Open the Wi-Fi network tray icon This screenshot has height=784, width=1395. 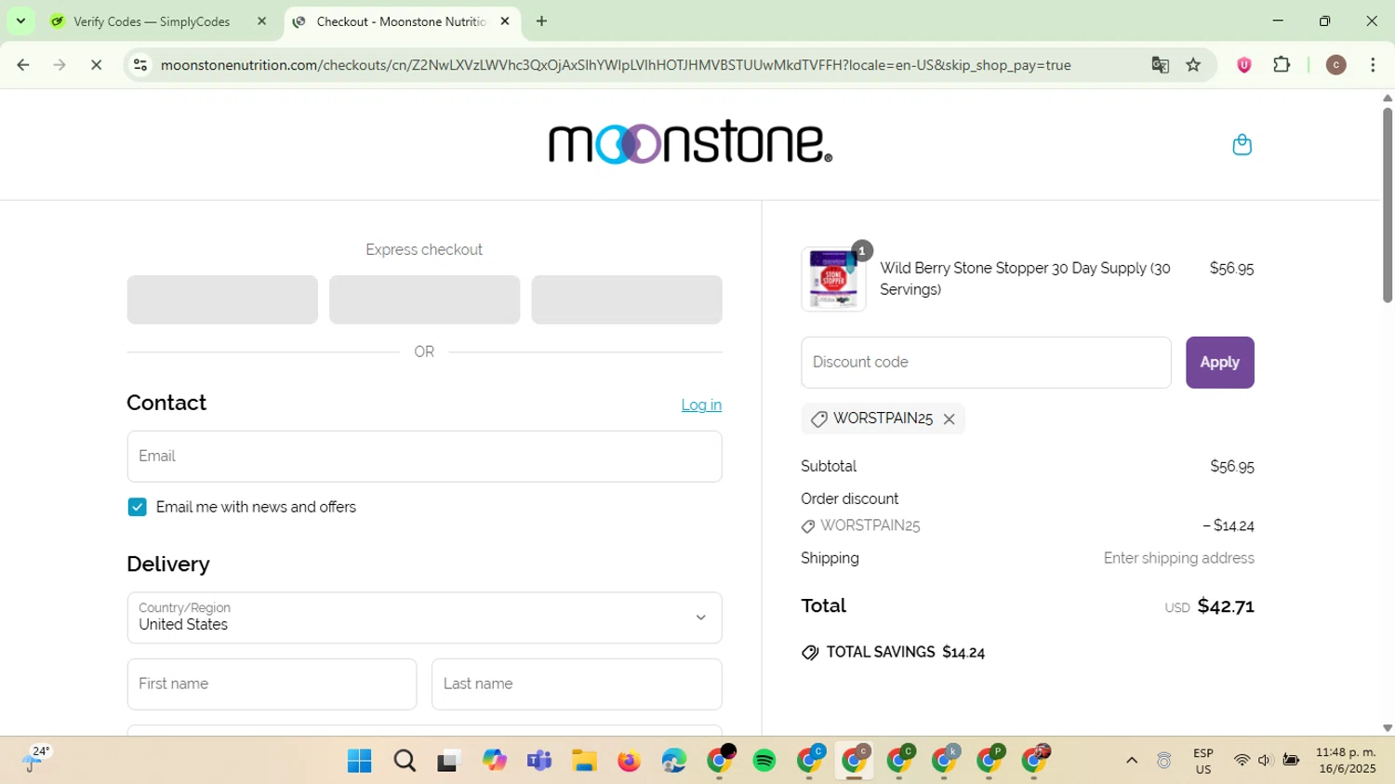click(1242, 761)
